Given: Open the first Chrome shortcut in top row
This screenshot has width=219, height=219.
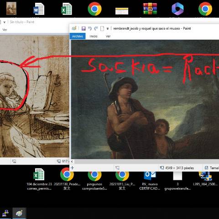Looking at the screenshot, I should pyautogui.click(x=94, y=9).
